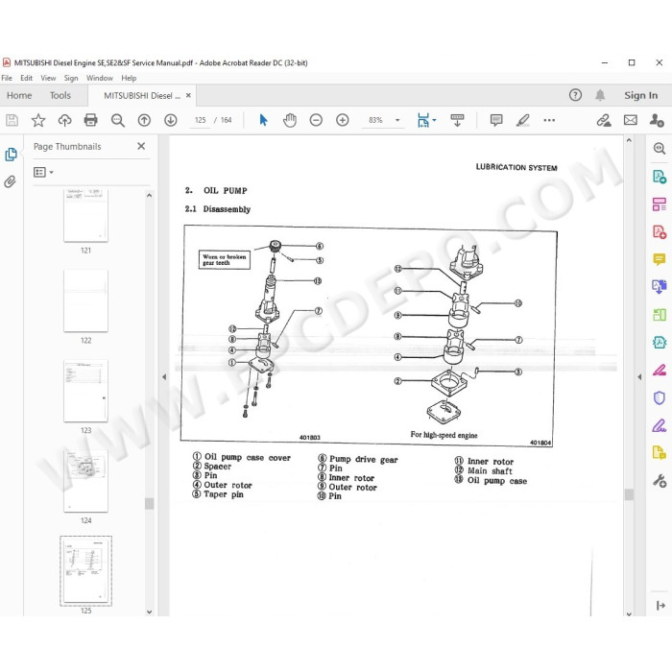
Task: Select page 123 thumbnail
Action: coord(85,391)
